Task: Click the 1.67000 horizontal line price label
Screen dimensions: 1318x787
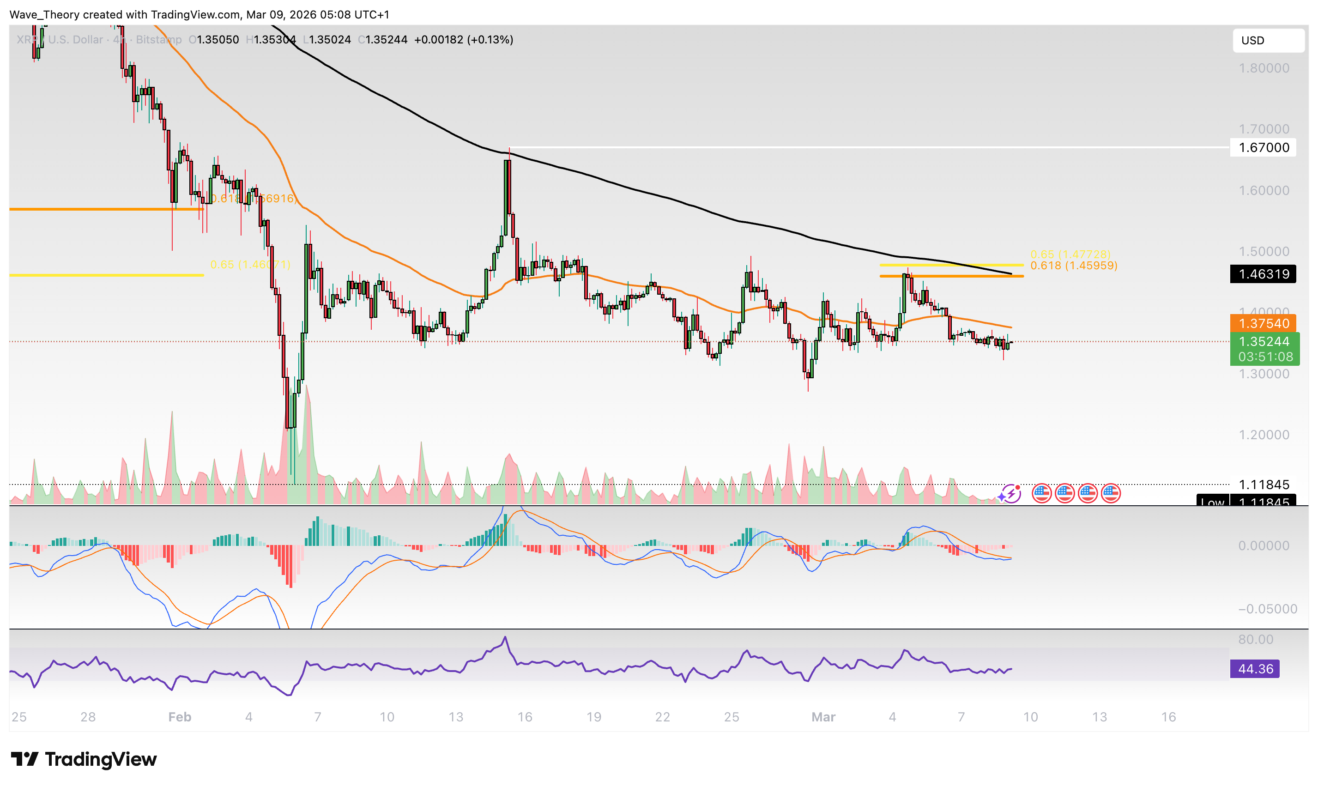Action: [x=1263, y=147]
